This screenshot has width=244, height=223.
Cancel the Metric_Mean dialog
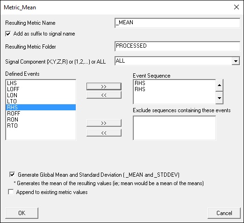pyautogui.click(x=224, y=213)
